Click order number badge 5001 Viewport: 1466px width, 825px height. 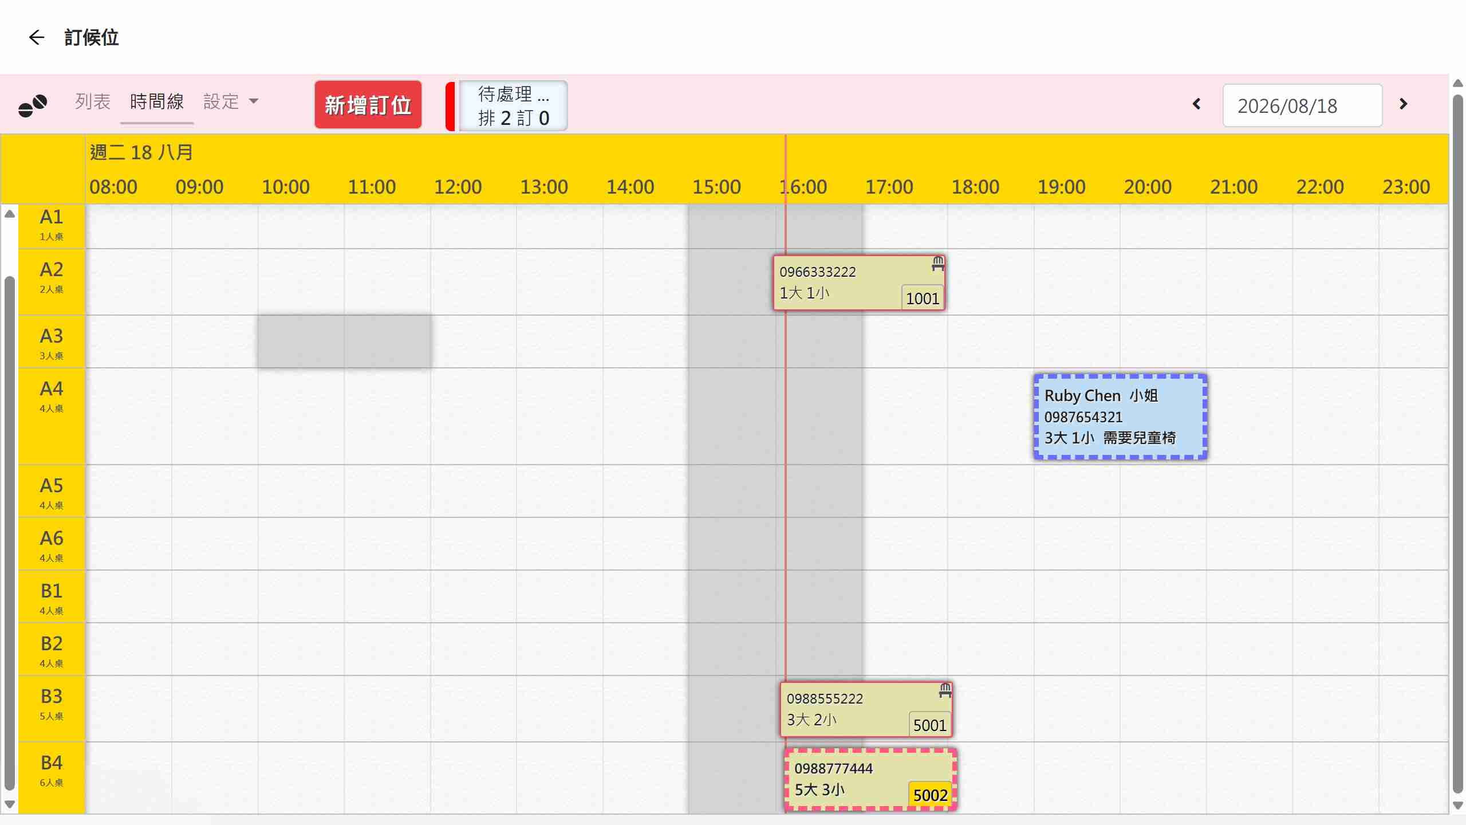930,725
